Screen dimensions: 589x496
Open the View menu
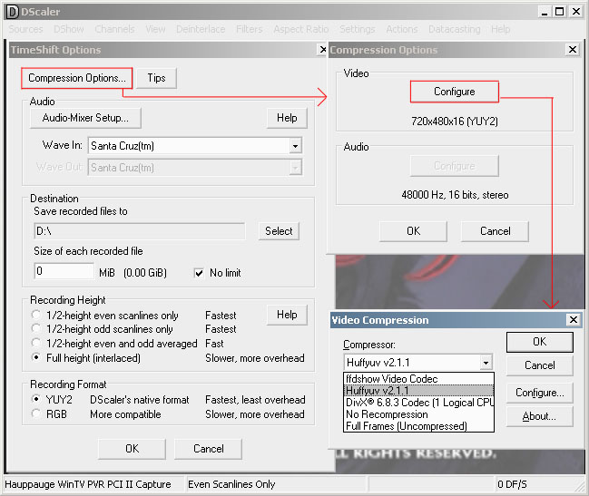[155, 29]
